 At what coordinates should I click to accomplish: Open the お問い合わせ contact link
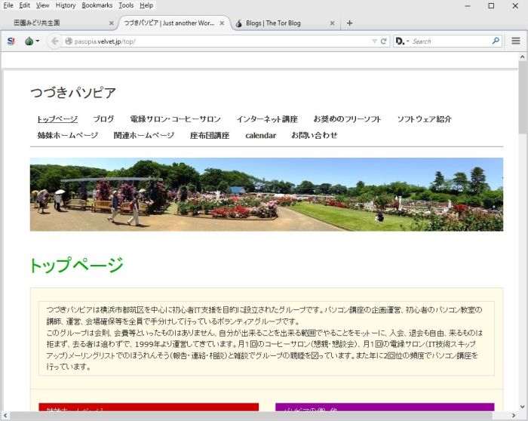[315, 135]
